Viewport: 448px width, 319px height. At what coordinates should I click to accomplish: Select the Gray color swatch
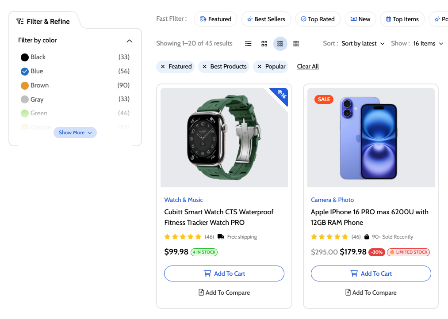click(25, 99)
